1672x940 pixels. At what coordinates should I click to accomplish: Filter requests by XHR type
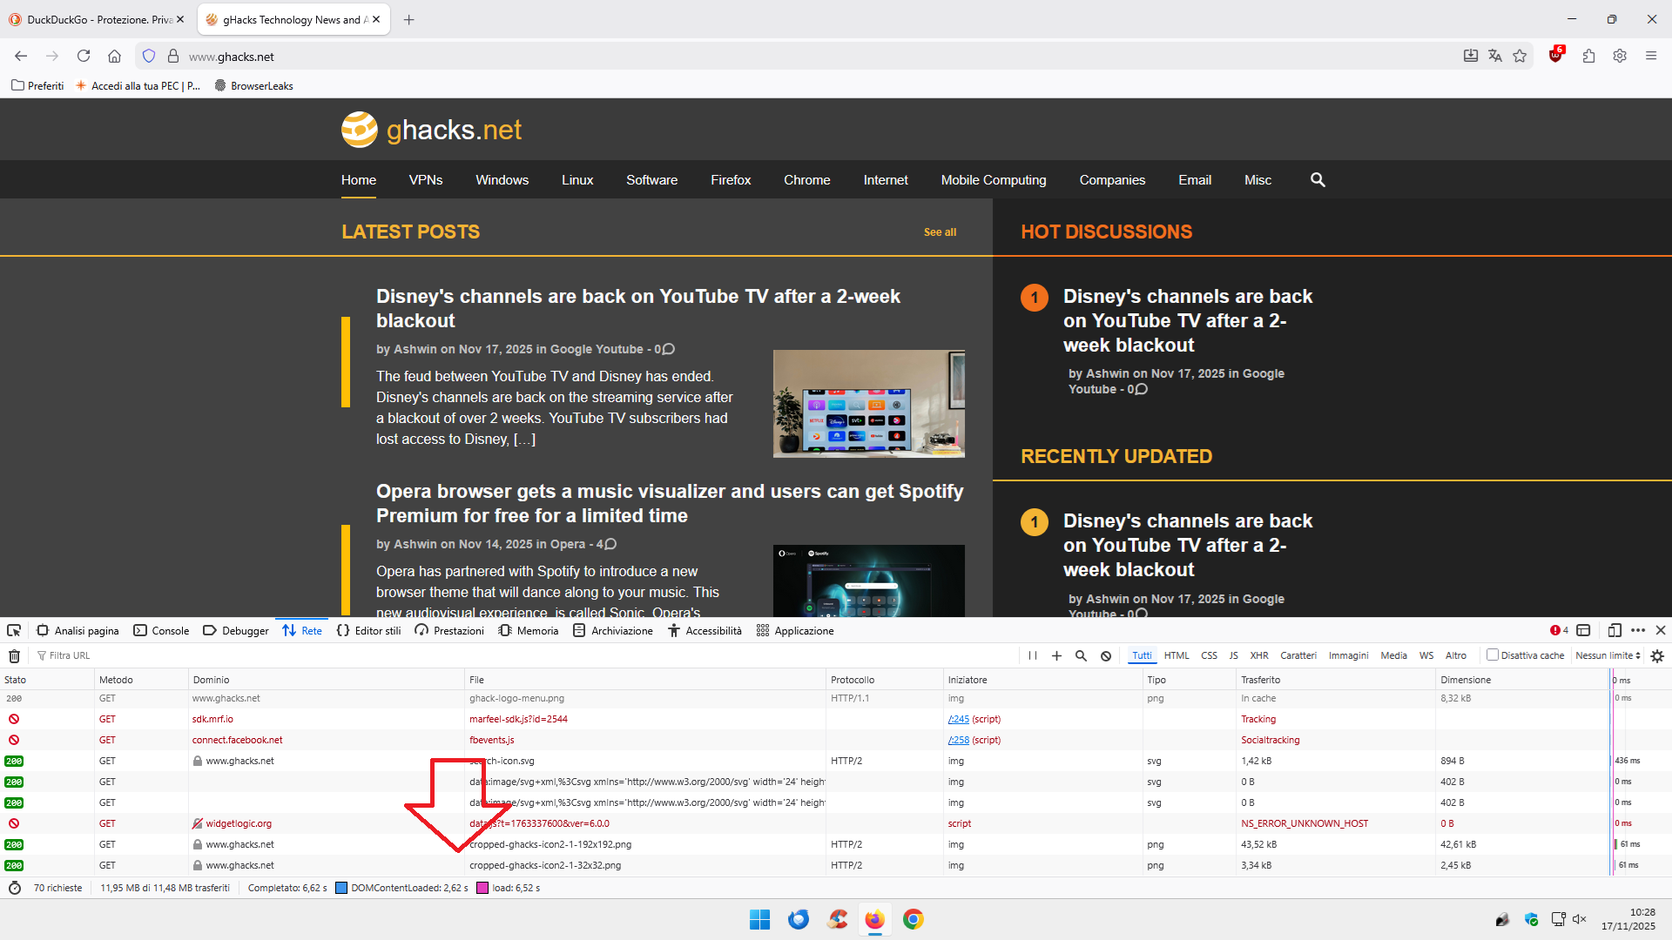pyautogui.click(x=1259, y=655)
